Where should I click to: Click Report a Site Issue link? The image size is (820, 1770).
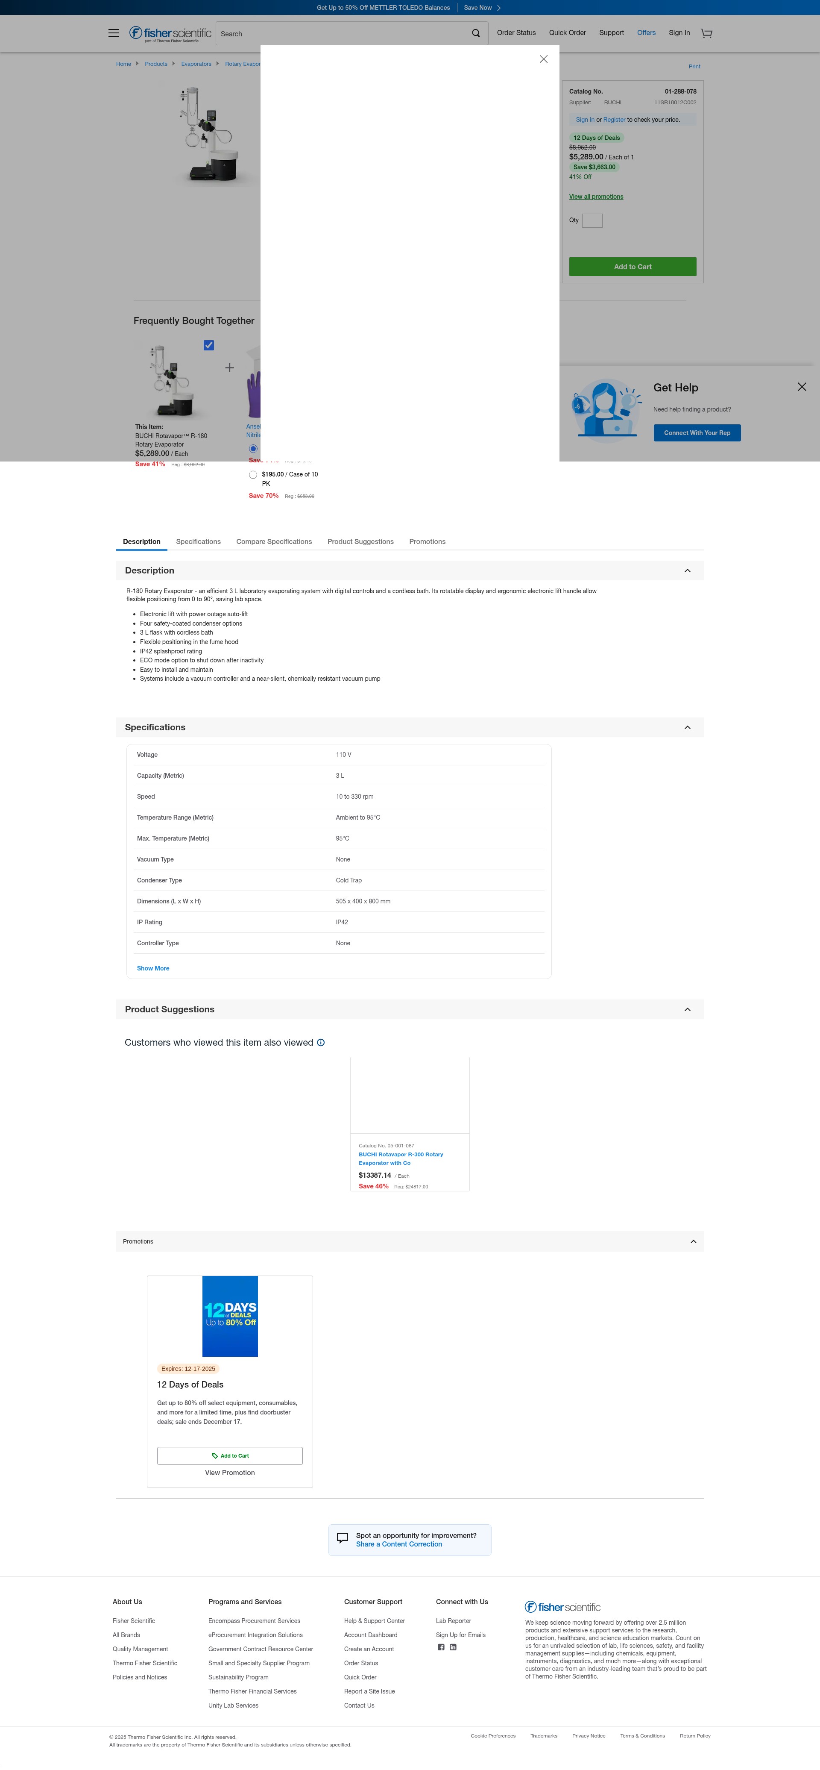tap(369, 1691)
